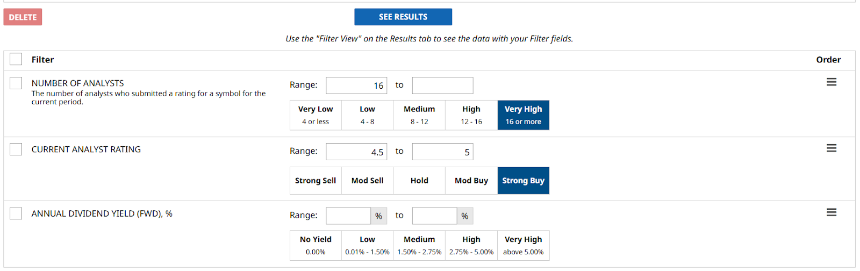Select the Hold analyst rating option
This screenshot has height=271, width=860.
[419, 181]
